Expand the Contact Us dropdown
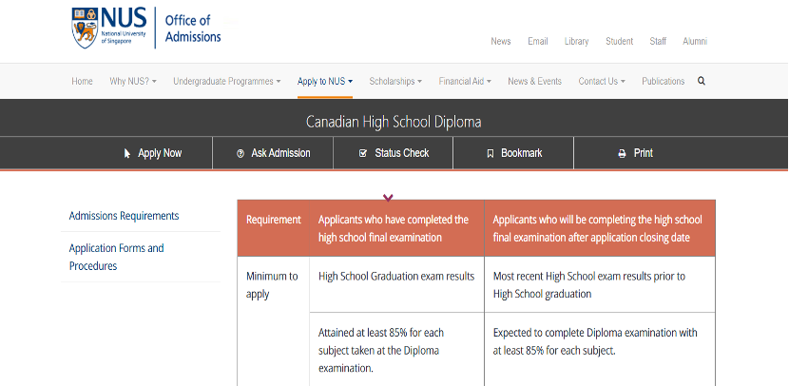Image resolution: width=789 pixels, height=386 pixels. point(602,82)
